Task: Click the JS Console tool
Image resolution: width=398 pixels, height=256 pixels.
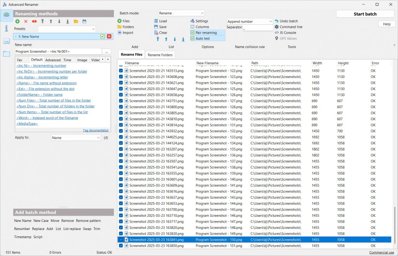Action: point(285,33)
